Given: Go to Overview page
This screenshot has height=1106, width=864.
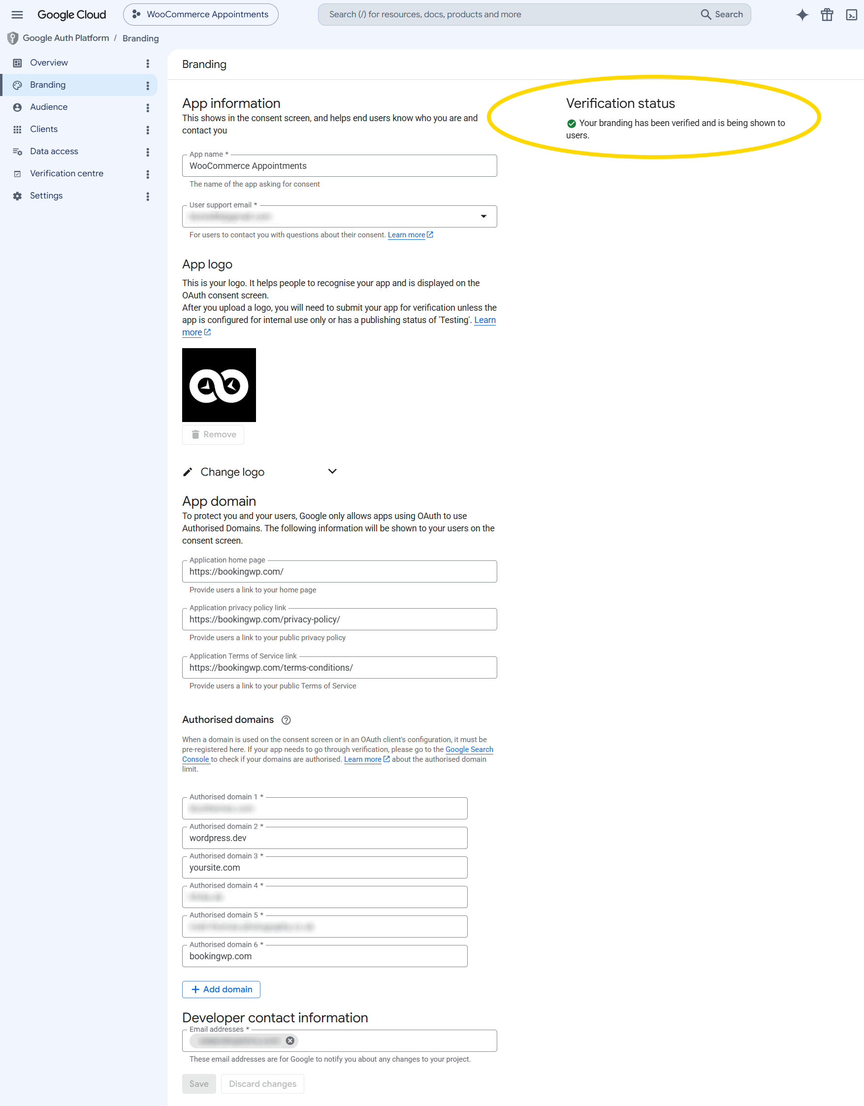Looking at the screenshot, I should (78, 63).
